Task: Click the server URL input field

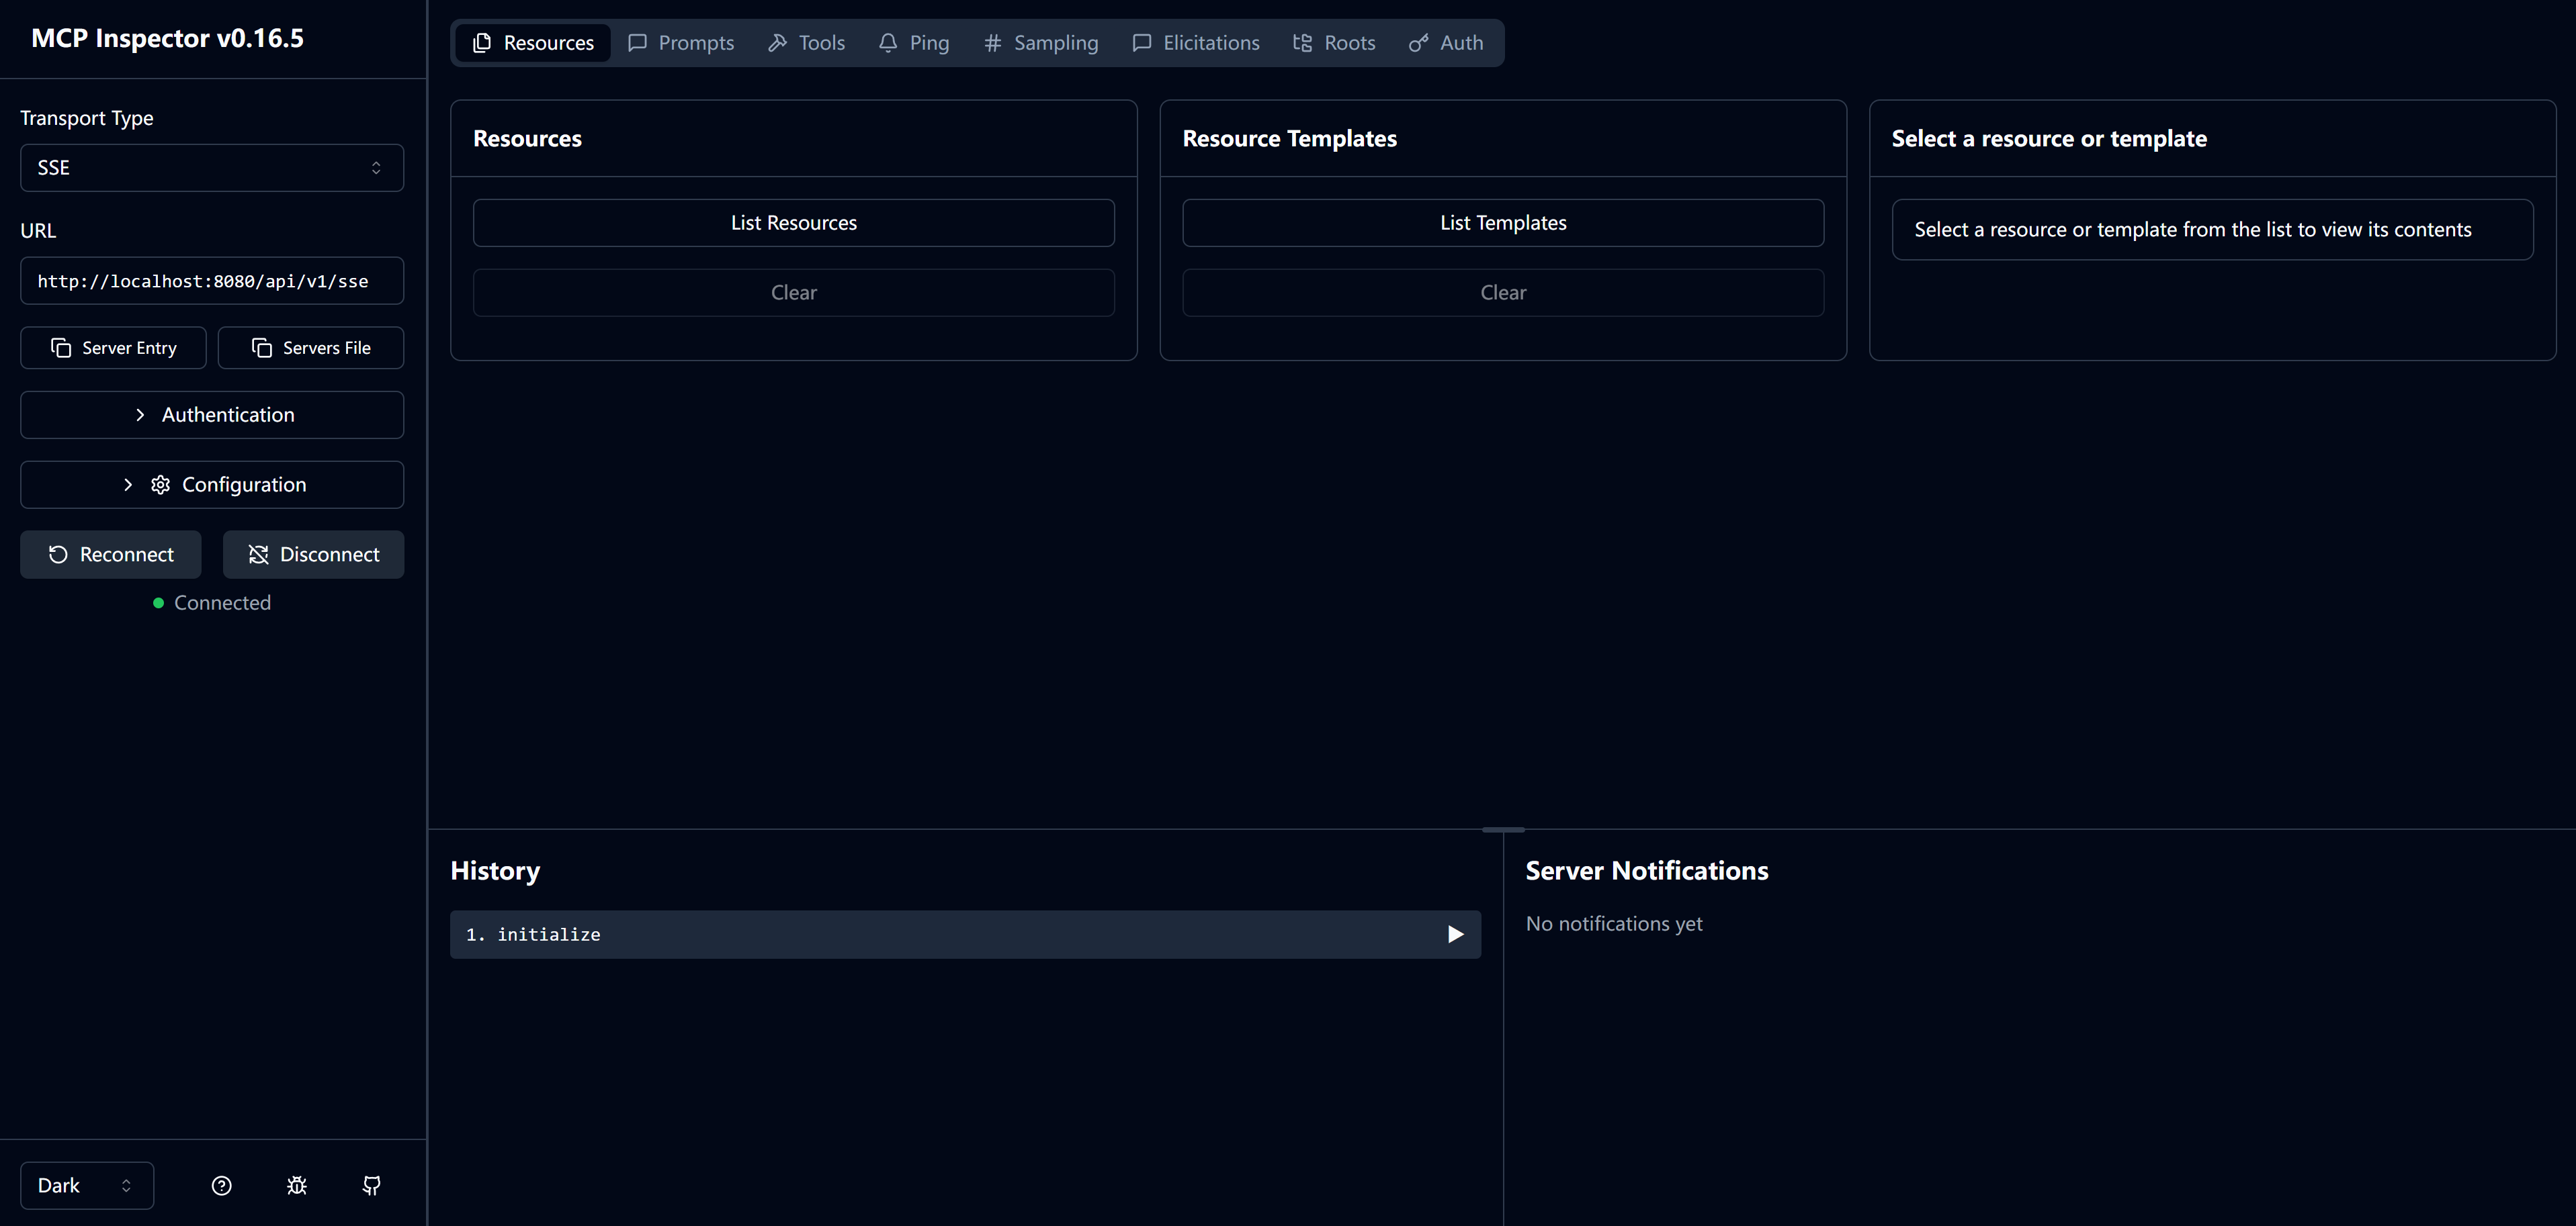Action: tap(212, 281)
